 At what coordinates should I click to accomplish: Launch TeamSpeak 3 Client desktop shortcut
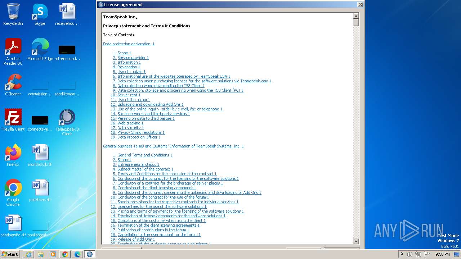tap(67, 122)
